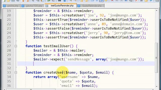Click assertFalse on line 23

59,28
